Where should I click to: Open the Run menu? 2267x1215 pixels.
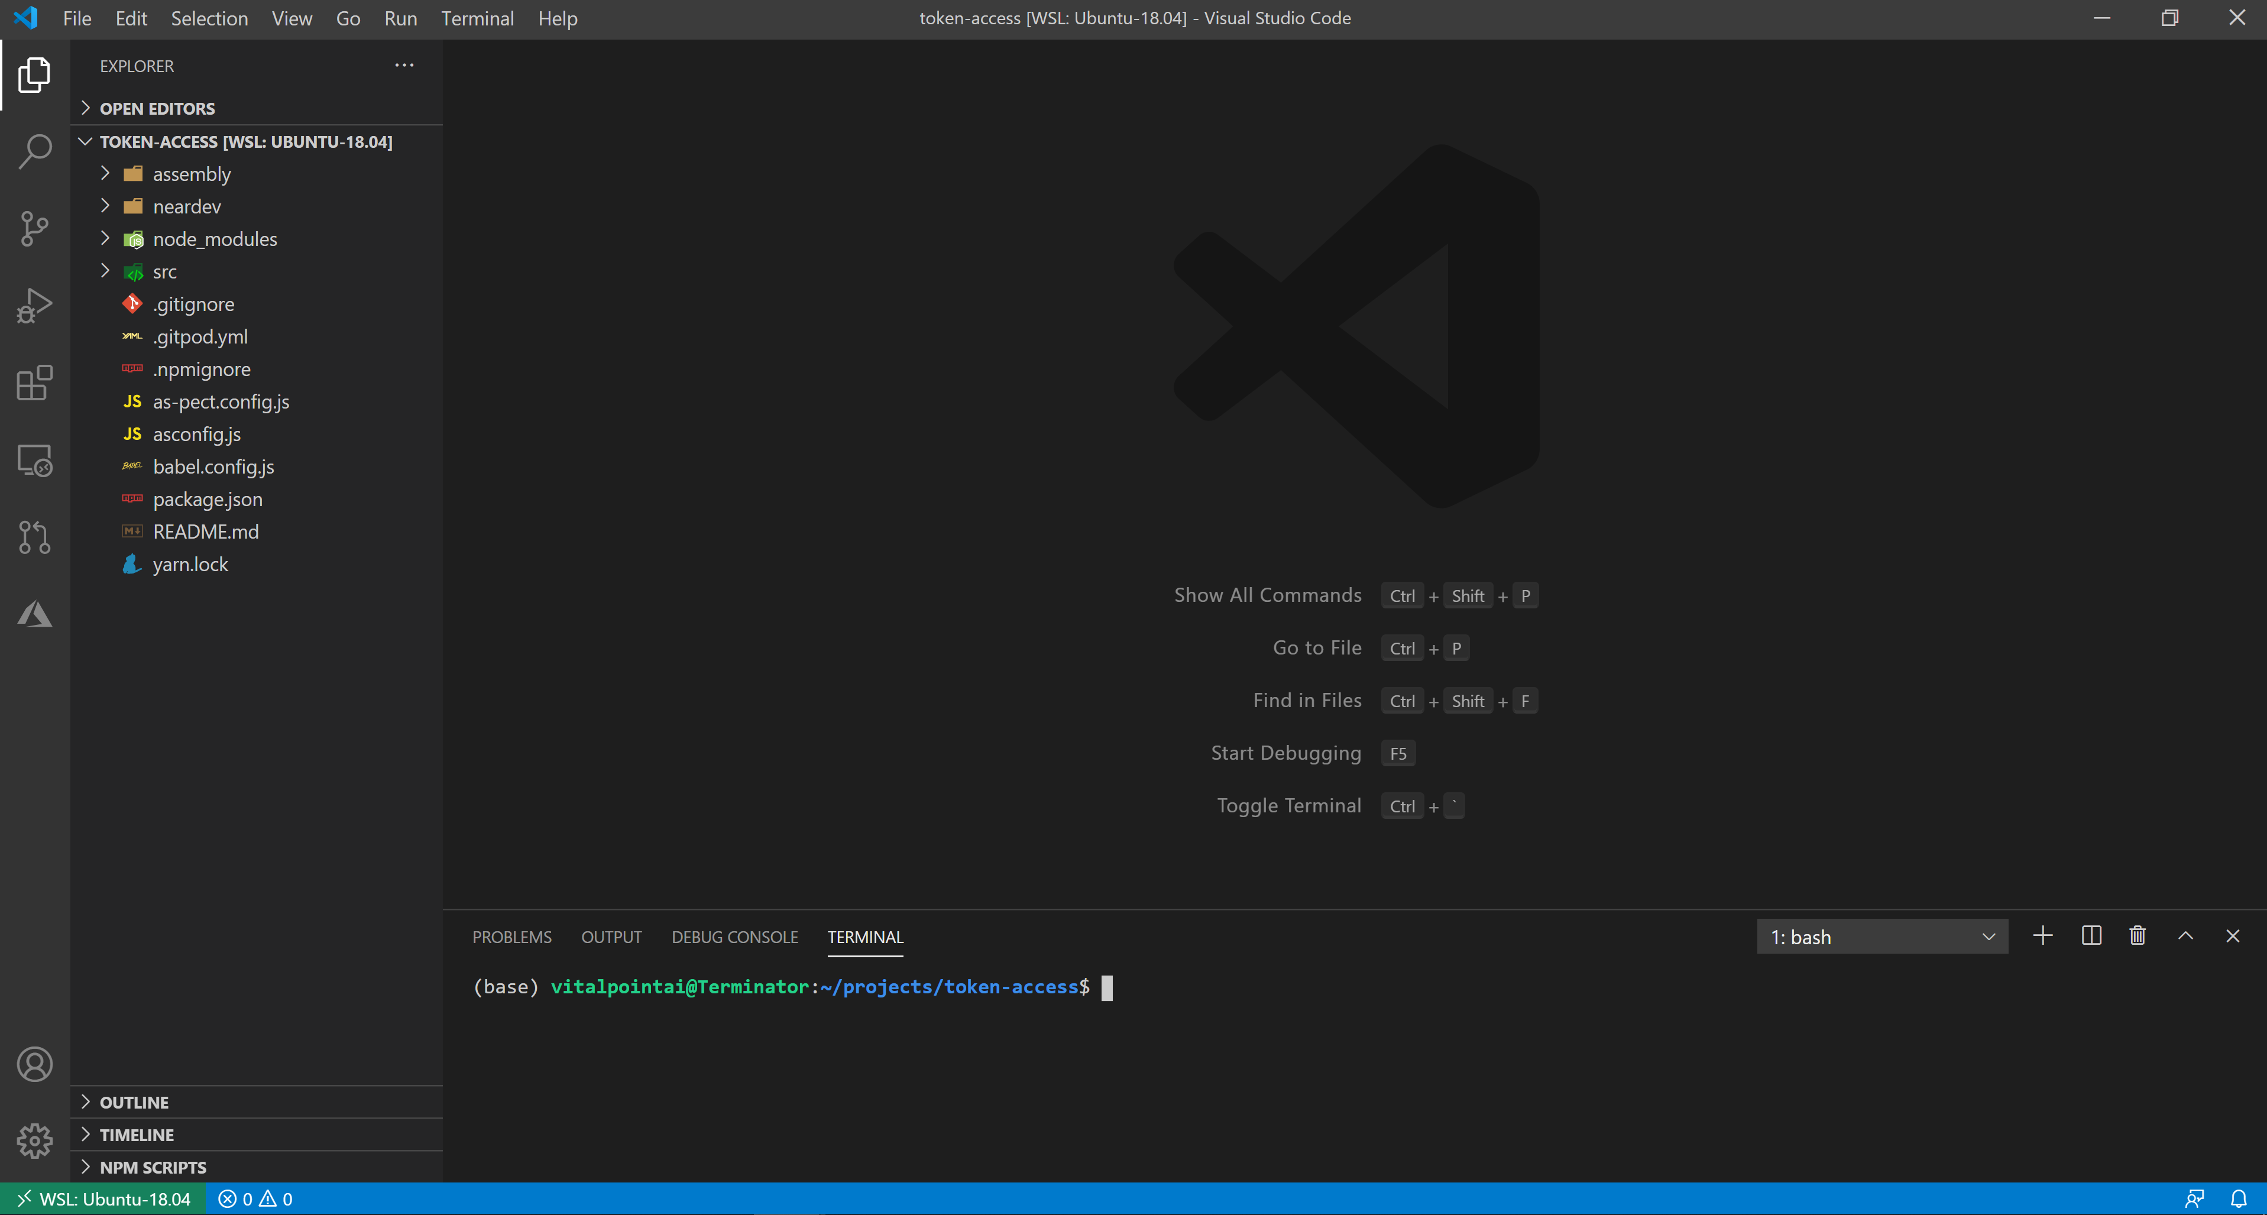400,18
